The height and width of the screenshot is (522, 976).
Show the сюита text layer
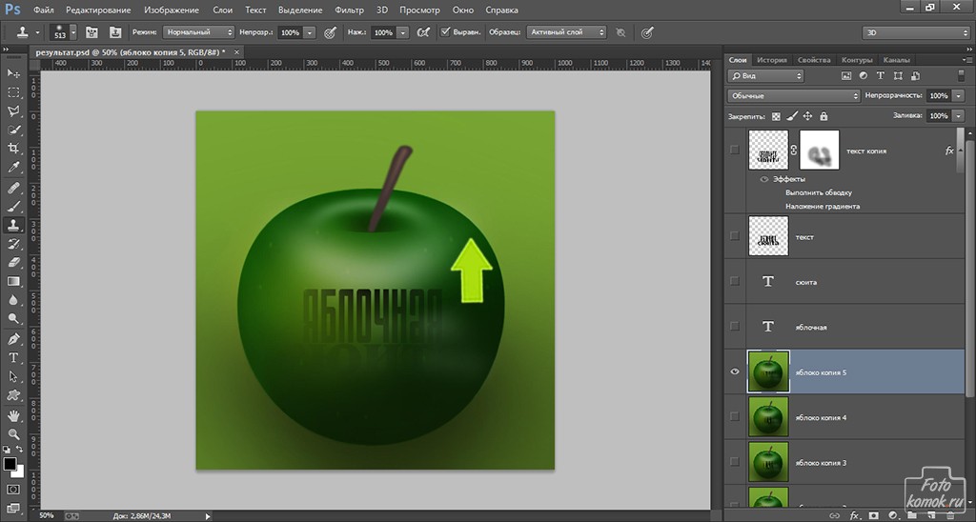click(x=735, y=281)
